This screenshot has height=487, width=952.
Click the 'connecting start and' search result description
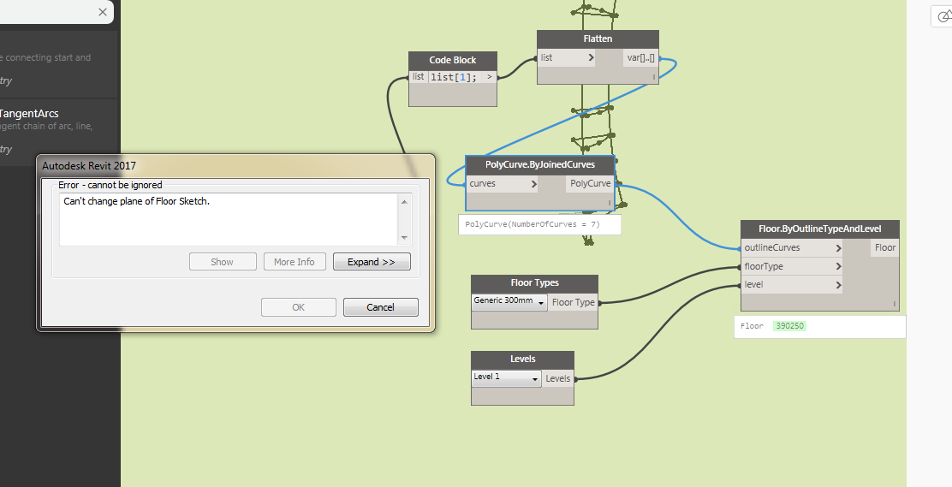(45, 57)
